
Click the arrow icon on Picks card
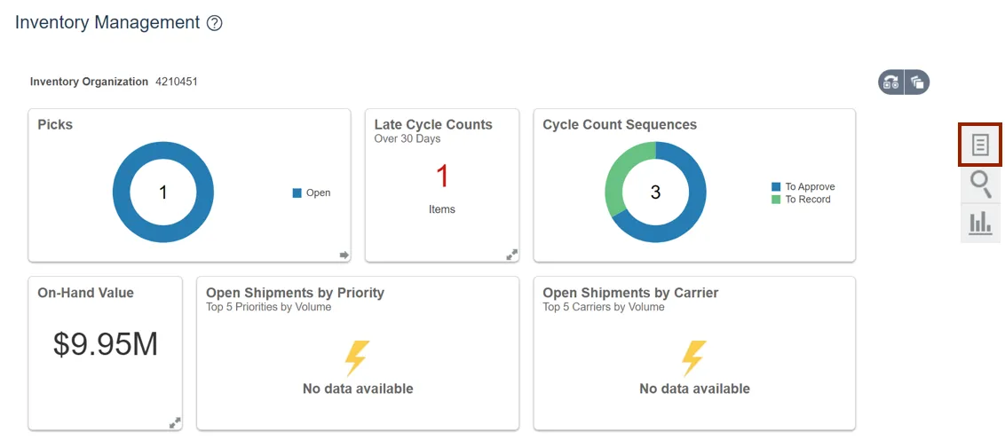344,255
